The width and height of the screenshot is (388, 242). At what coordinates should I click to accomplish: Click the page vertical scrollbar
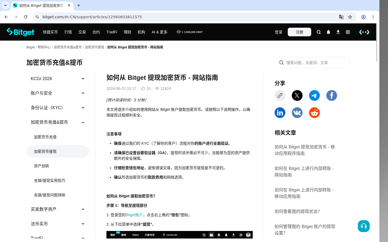tap(377, 43)
